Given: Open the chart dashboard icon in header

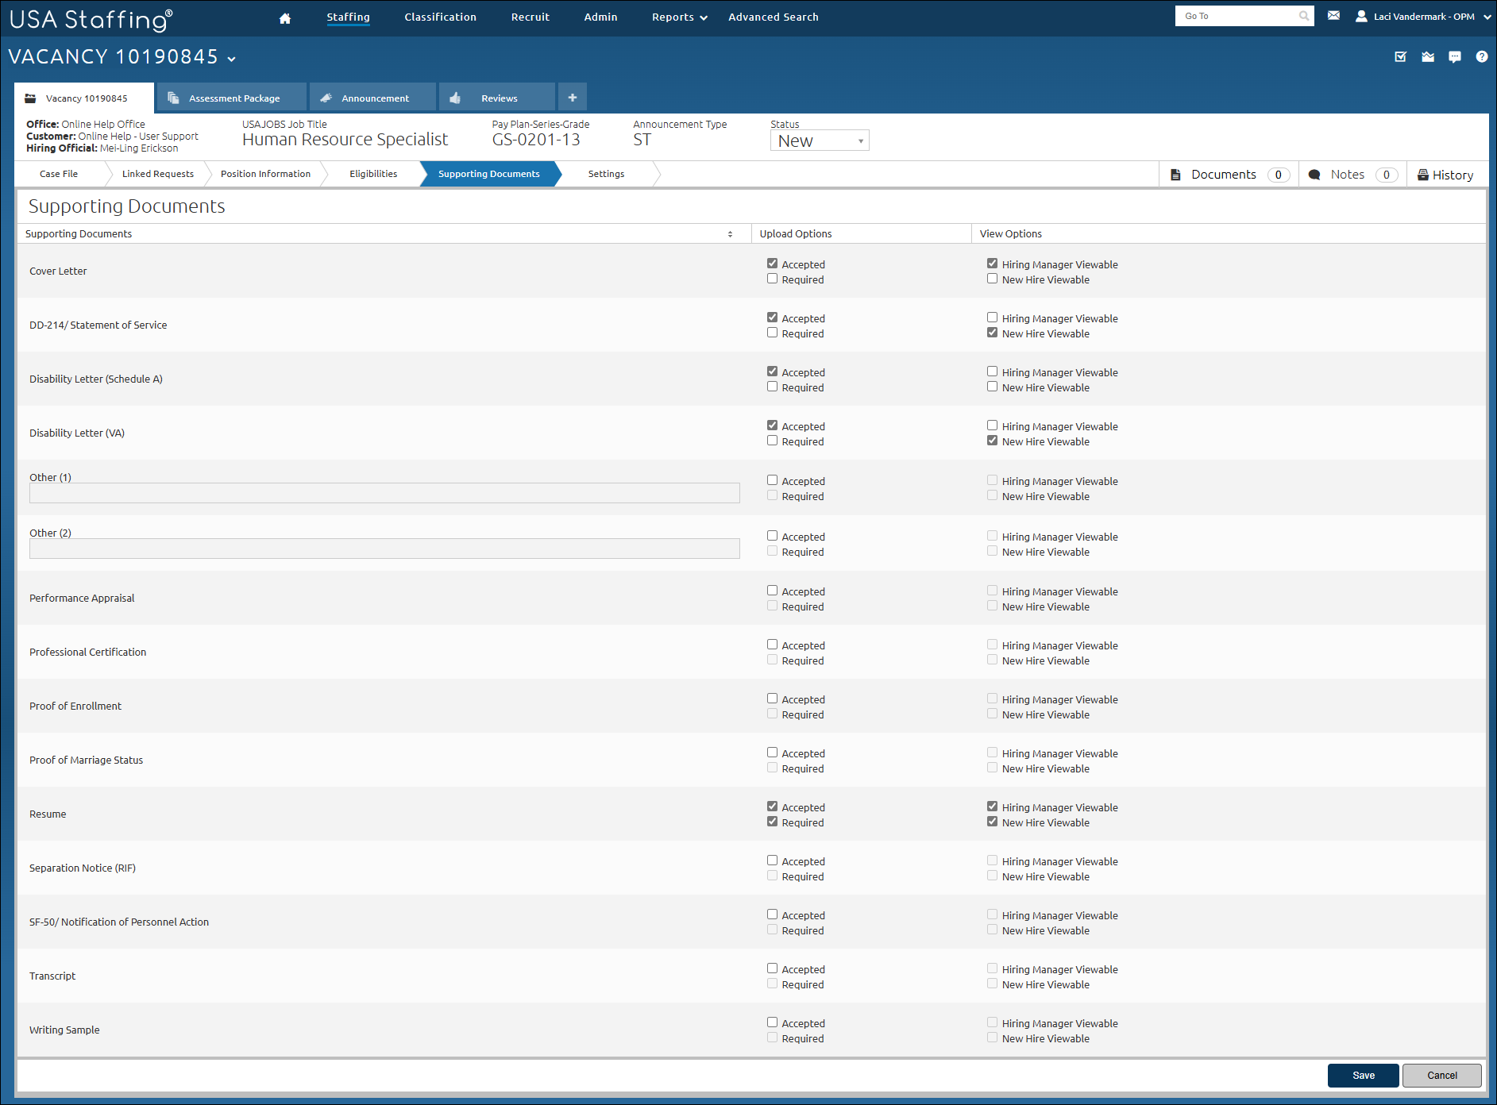Looking at the screenshot, I should pyautogui.click(x=1428, y=57).
